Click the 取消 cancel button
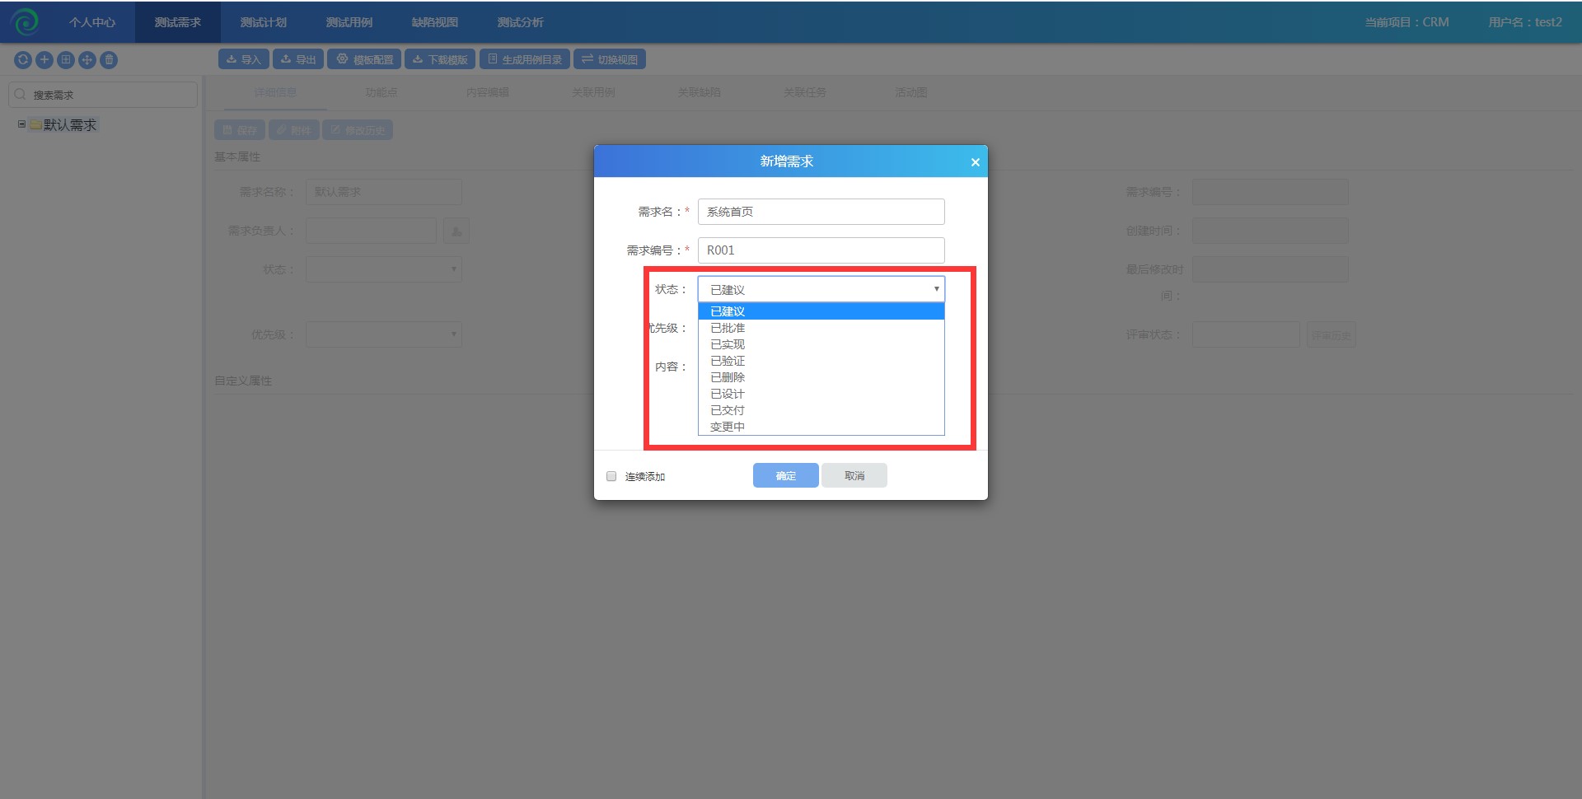Screen dimensions: 1582x799 point(854,475)
